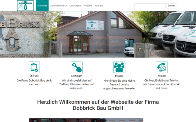Click the group of people Projekte icon
196x122 pixels.
[119, 67]
